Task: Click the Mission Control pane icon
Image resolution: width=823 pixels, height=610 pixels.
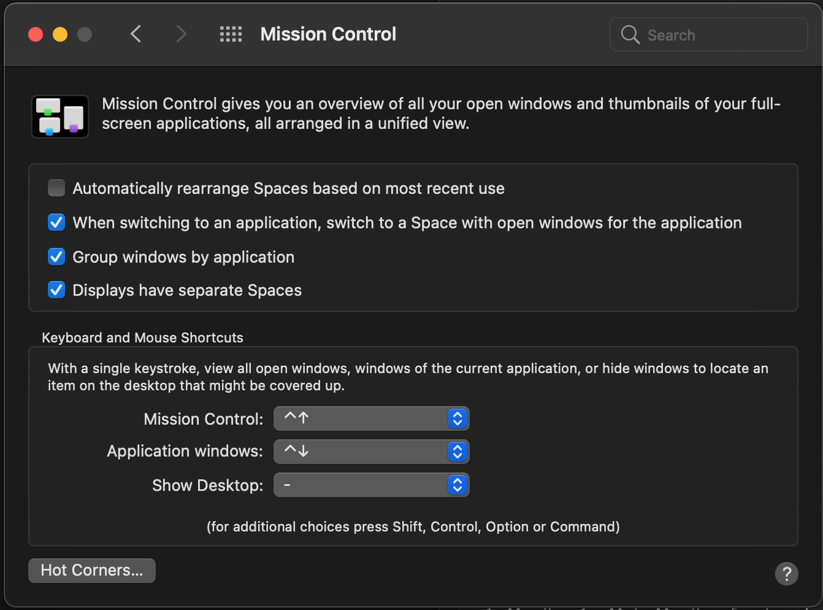Action: tap(60, 117)
